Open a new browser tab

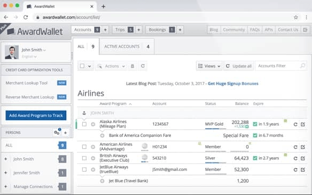click(103, 6)
